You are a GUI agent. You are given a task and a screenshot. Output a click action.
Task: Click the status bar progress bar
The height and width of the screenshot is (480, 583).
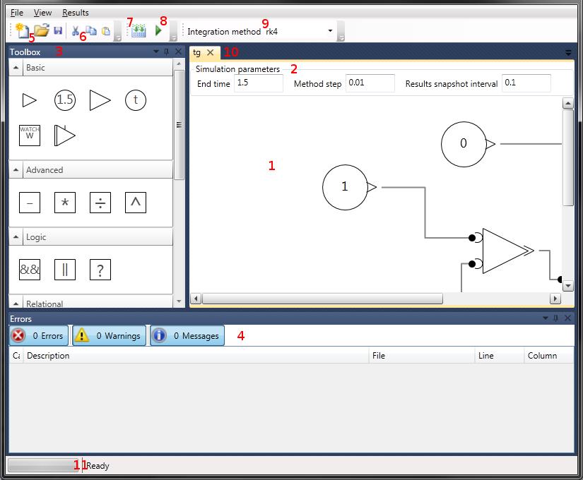[x=44, y=465]
